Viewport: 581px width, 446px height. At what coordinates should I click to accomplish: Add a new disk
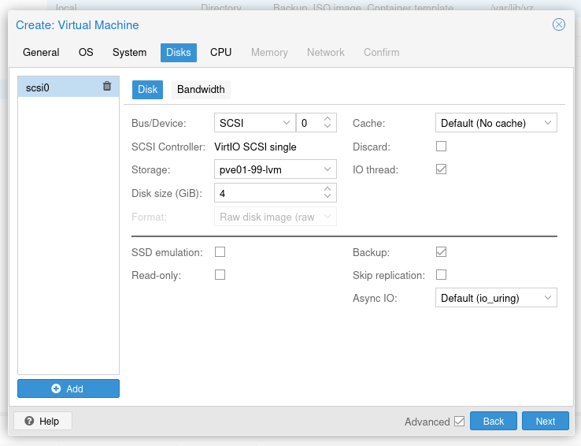tap(68, 388)
